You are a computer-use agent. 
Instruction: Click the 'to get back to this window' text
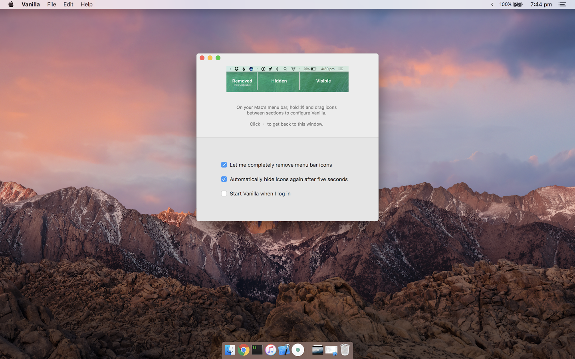point(295,124)
